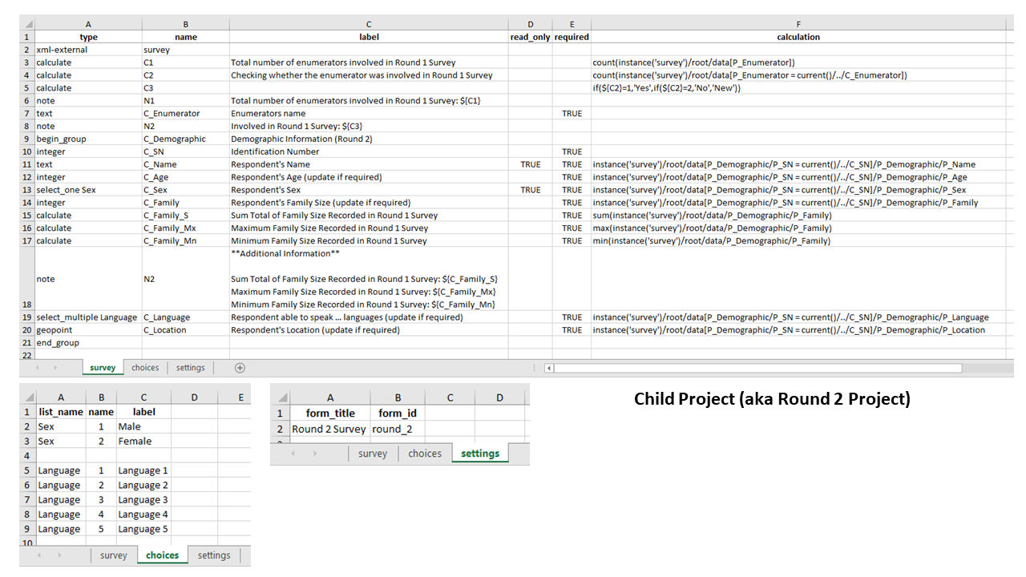Select the Female label cell in choices
The width and height of the screenshot is (1026, 577).
(x=143, y=441)
